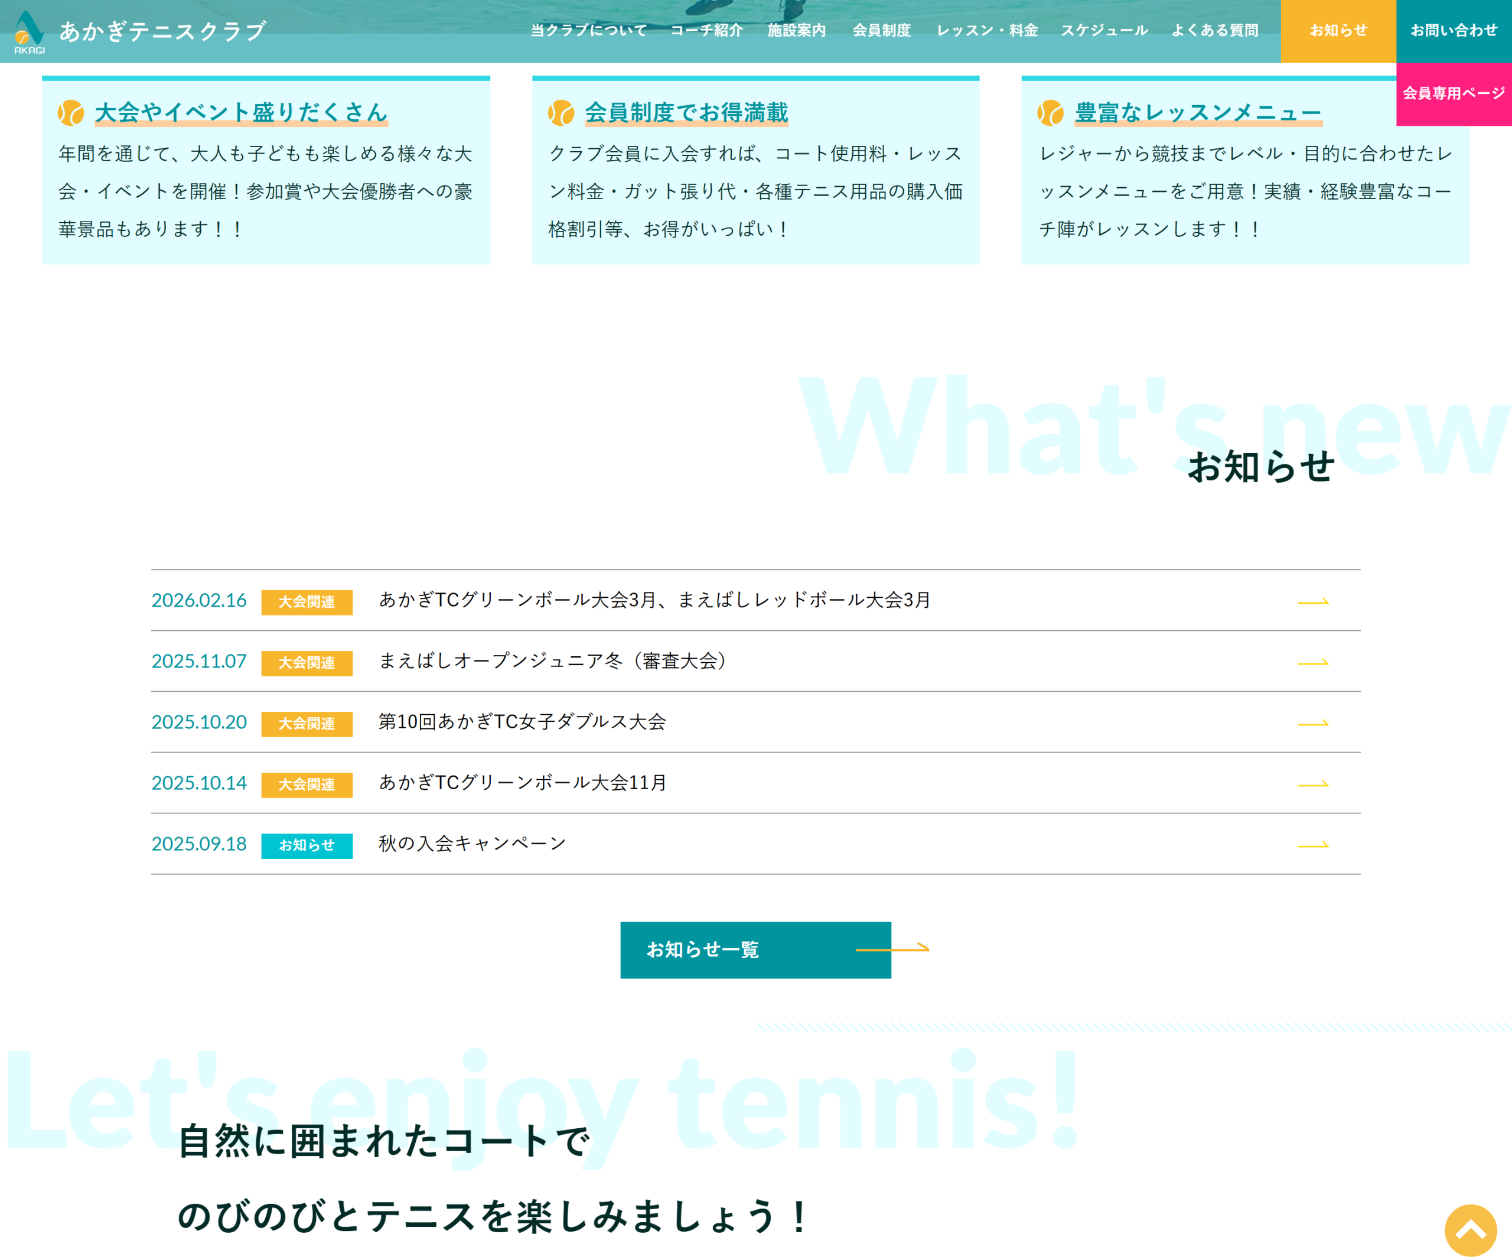
Task: Click date 2026.02.16 in news list
Action: click(x=198, y=601)
